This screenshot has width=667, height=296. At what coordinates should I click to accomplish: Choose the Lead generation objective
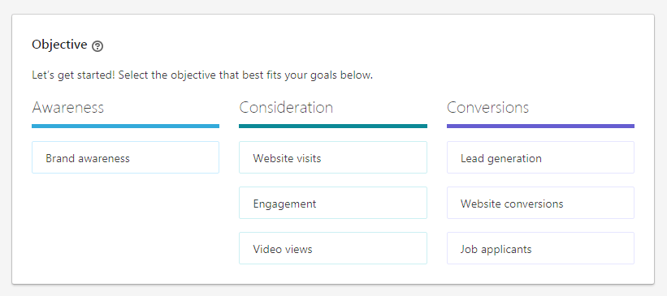coord(540,157)
